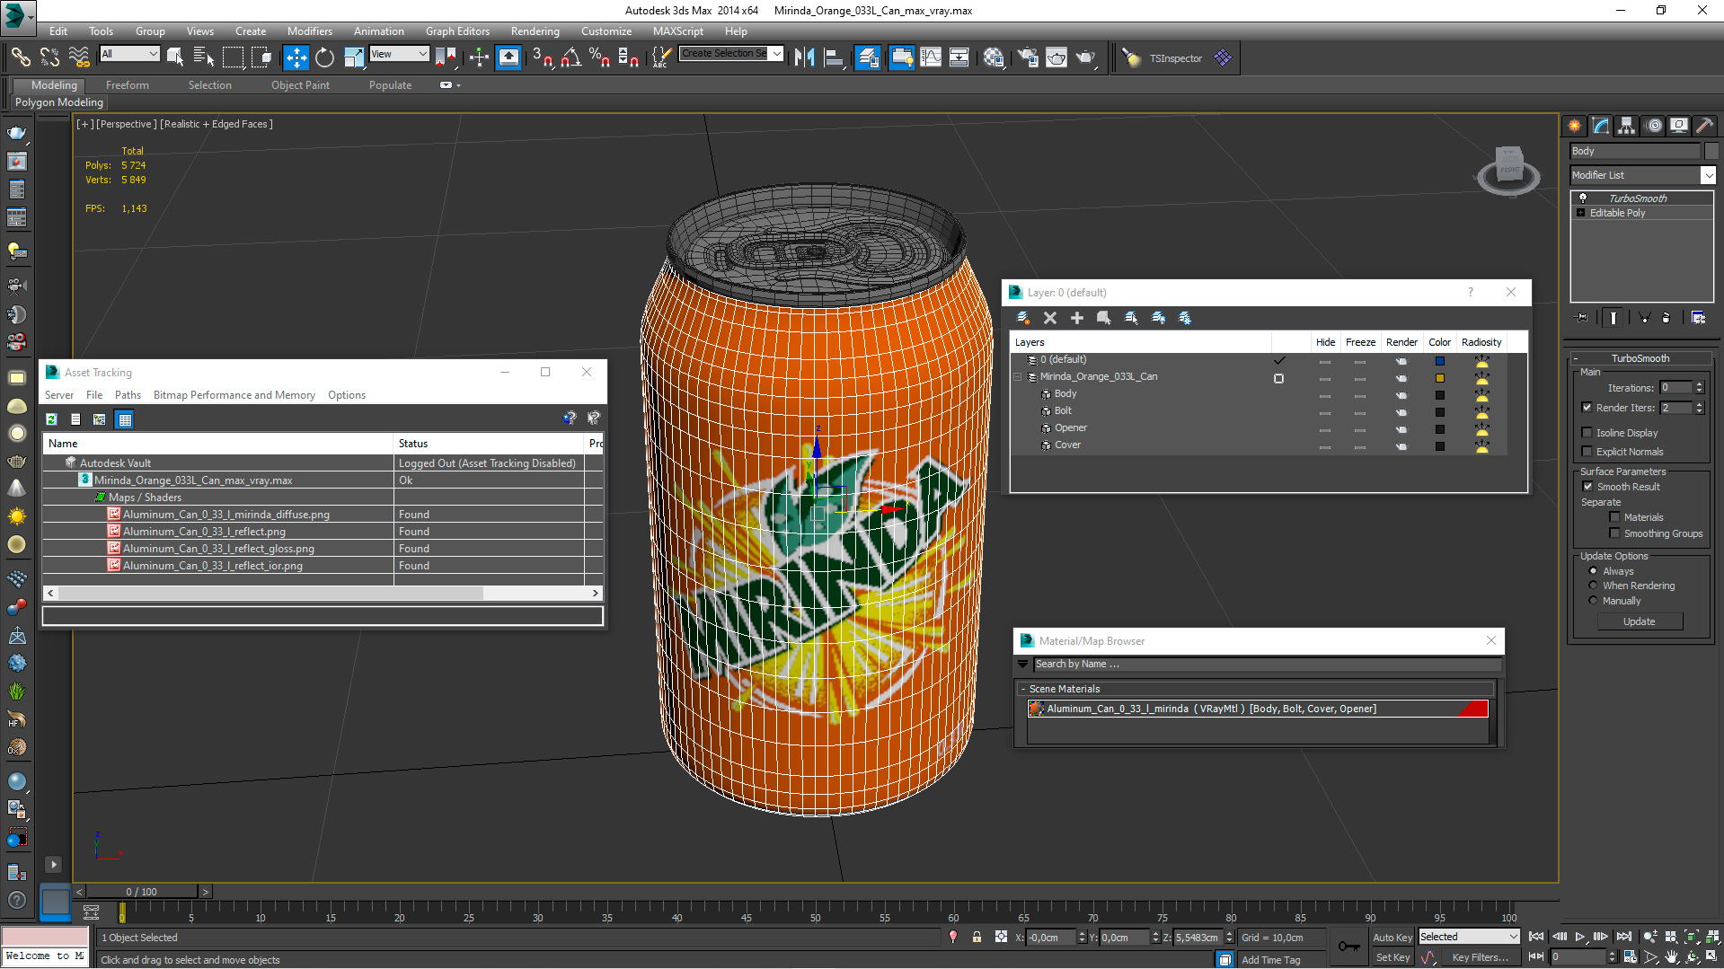Click the Auto Key button
This screenshot has height=969, width=1724.
[x=1392, y=938]
